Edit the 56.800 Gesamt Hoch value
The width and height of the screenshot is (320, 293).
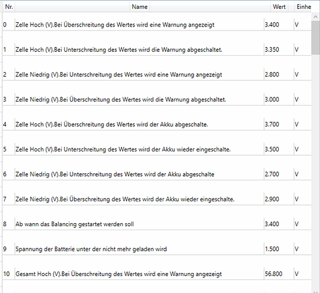pyautogui.click(x=279, y=274)
